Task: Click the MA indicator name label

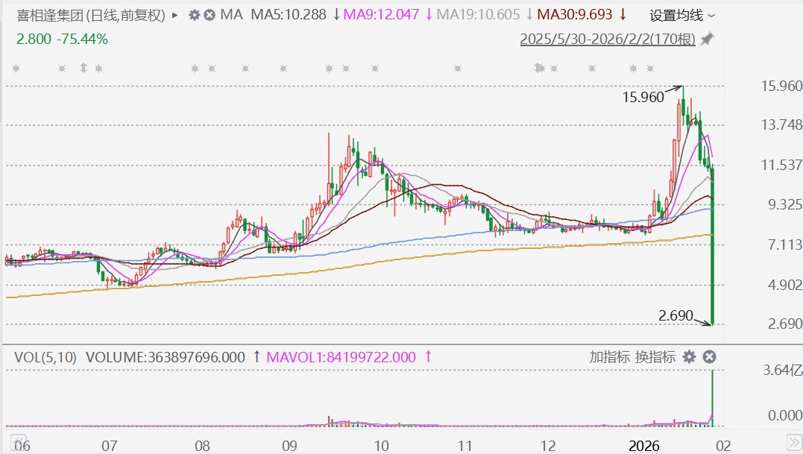Action: pyautogui.click(x=232, y=15)
